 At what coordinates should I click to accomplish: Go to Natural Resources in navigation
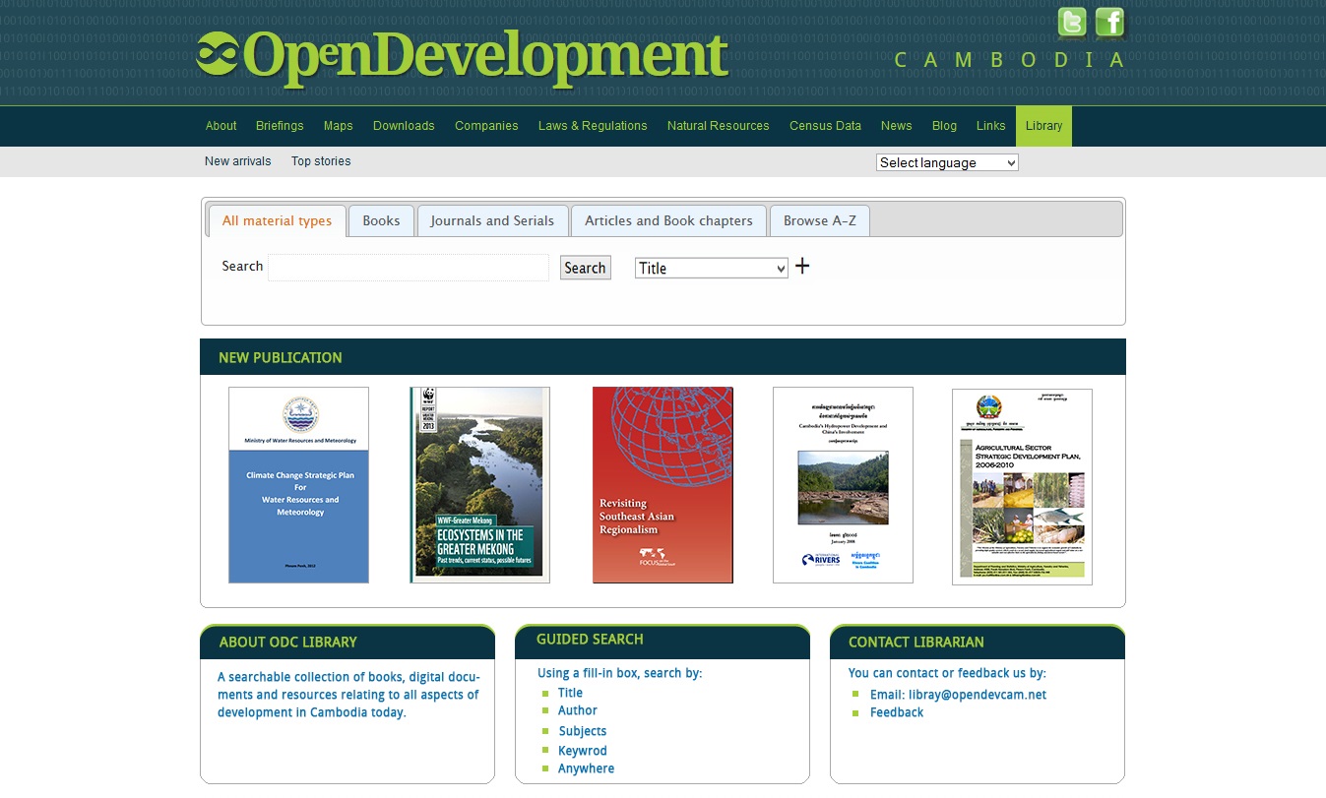click(x=718, y=126)
